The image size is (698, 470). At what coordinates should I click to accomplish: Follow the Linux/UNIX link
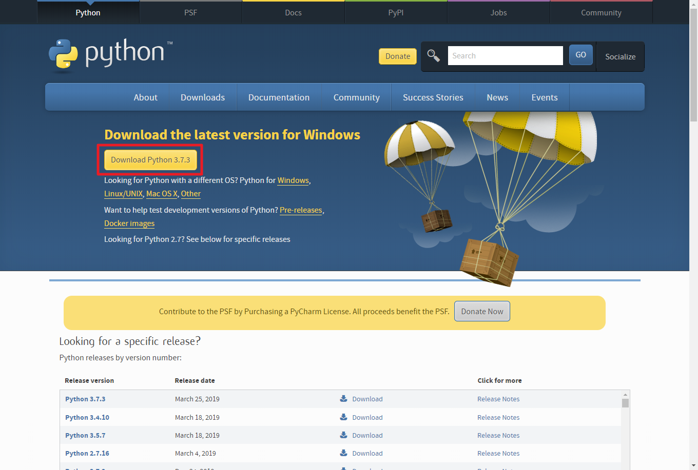point(123,194)
